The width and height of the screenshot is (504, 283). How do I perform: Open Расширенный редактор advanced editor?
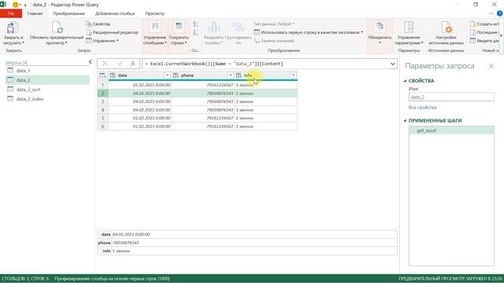[112, 32]
